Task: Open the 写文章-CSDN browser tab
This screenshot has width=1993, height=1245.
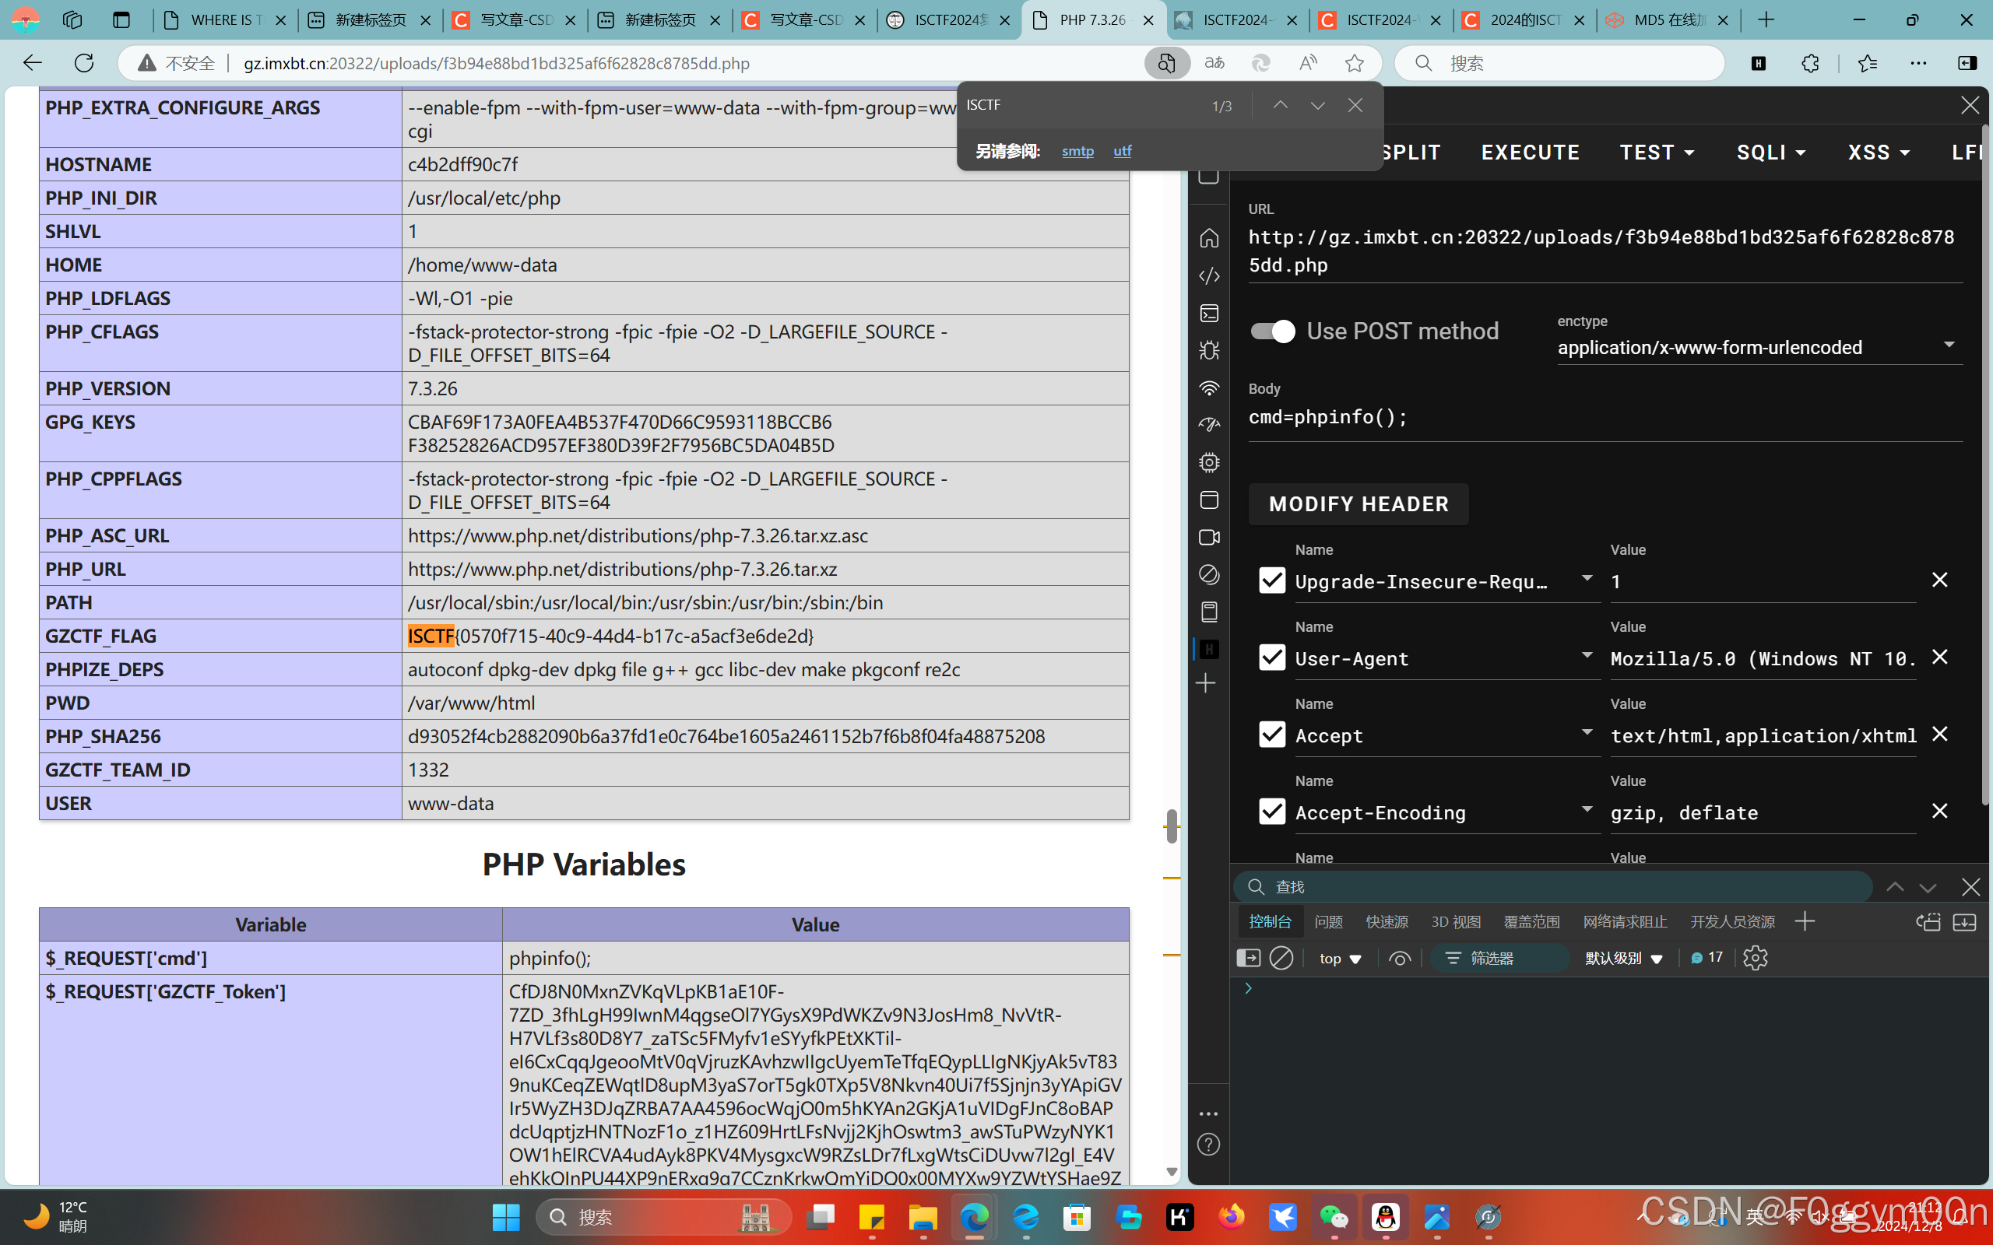Action: (515, 19)
